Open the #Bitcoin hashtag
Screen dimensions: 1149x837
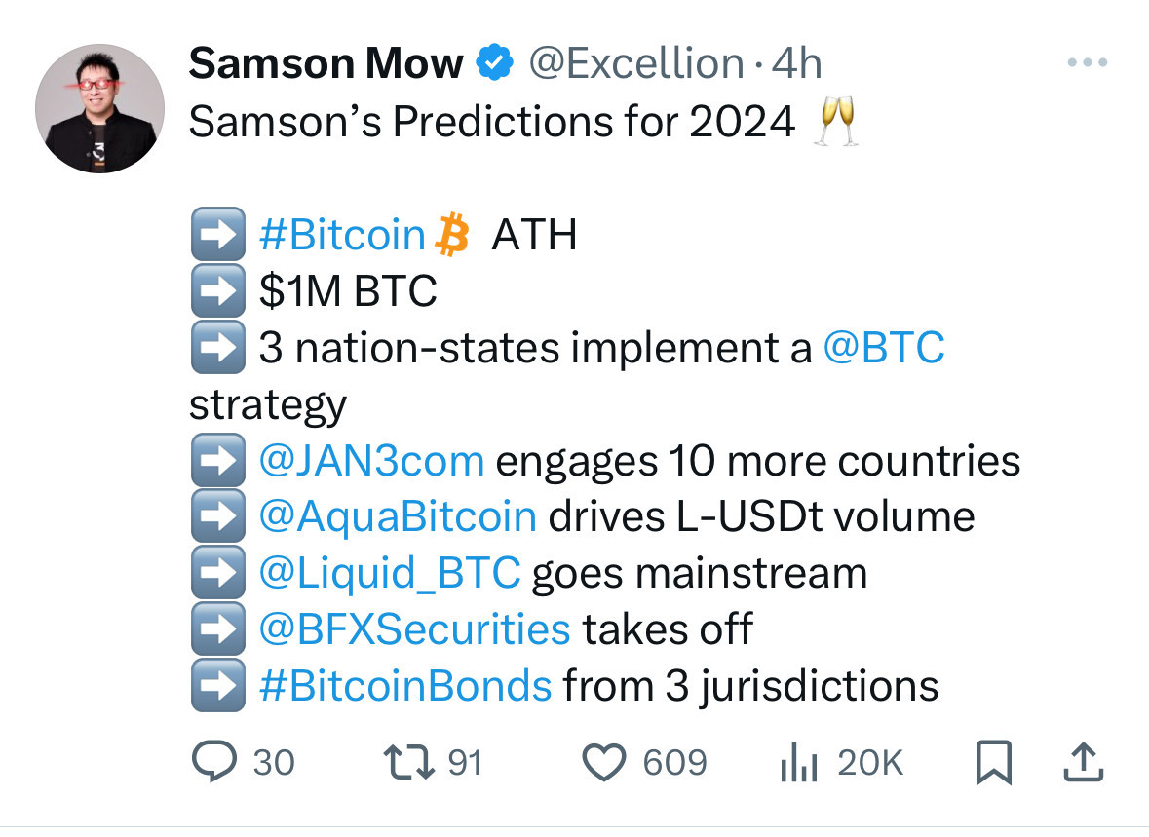(342, 235)
